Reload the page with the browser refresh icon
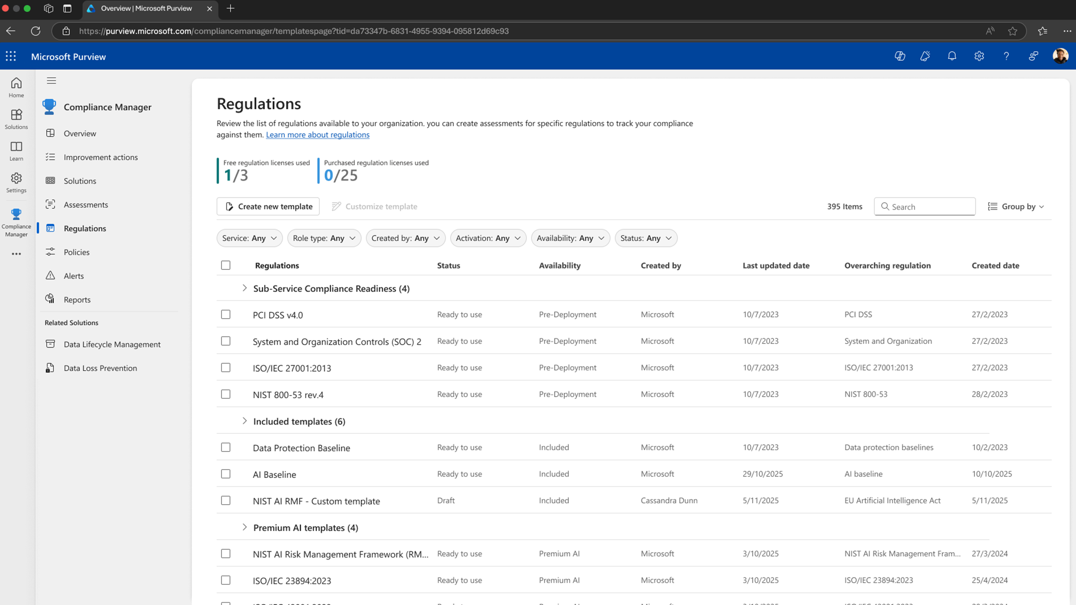 tap(36, 31)
